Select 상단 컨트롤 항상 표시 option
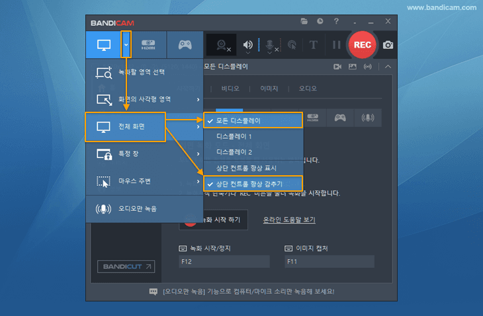Screen dimensions: 483x316 coord(253,168)
